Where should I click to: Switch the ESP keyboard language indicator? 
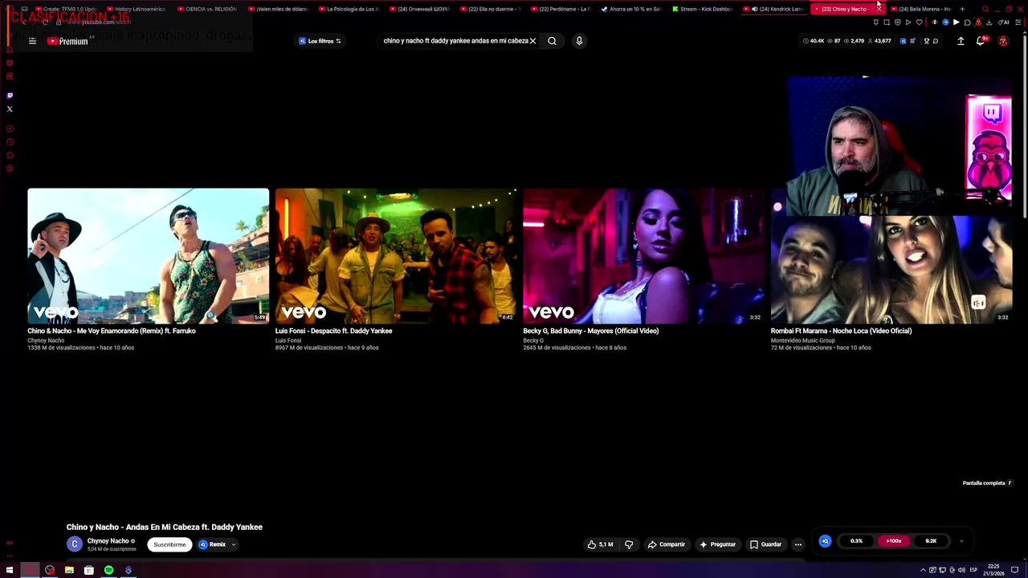tap(973, 570)
